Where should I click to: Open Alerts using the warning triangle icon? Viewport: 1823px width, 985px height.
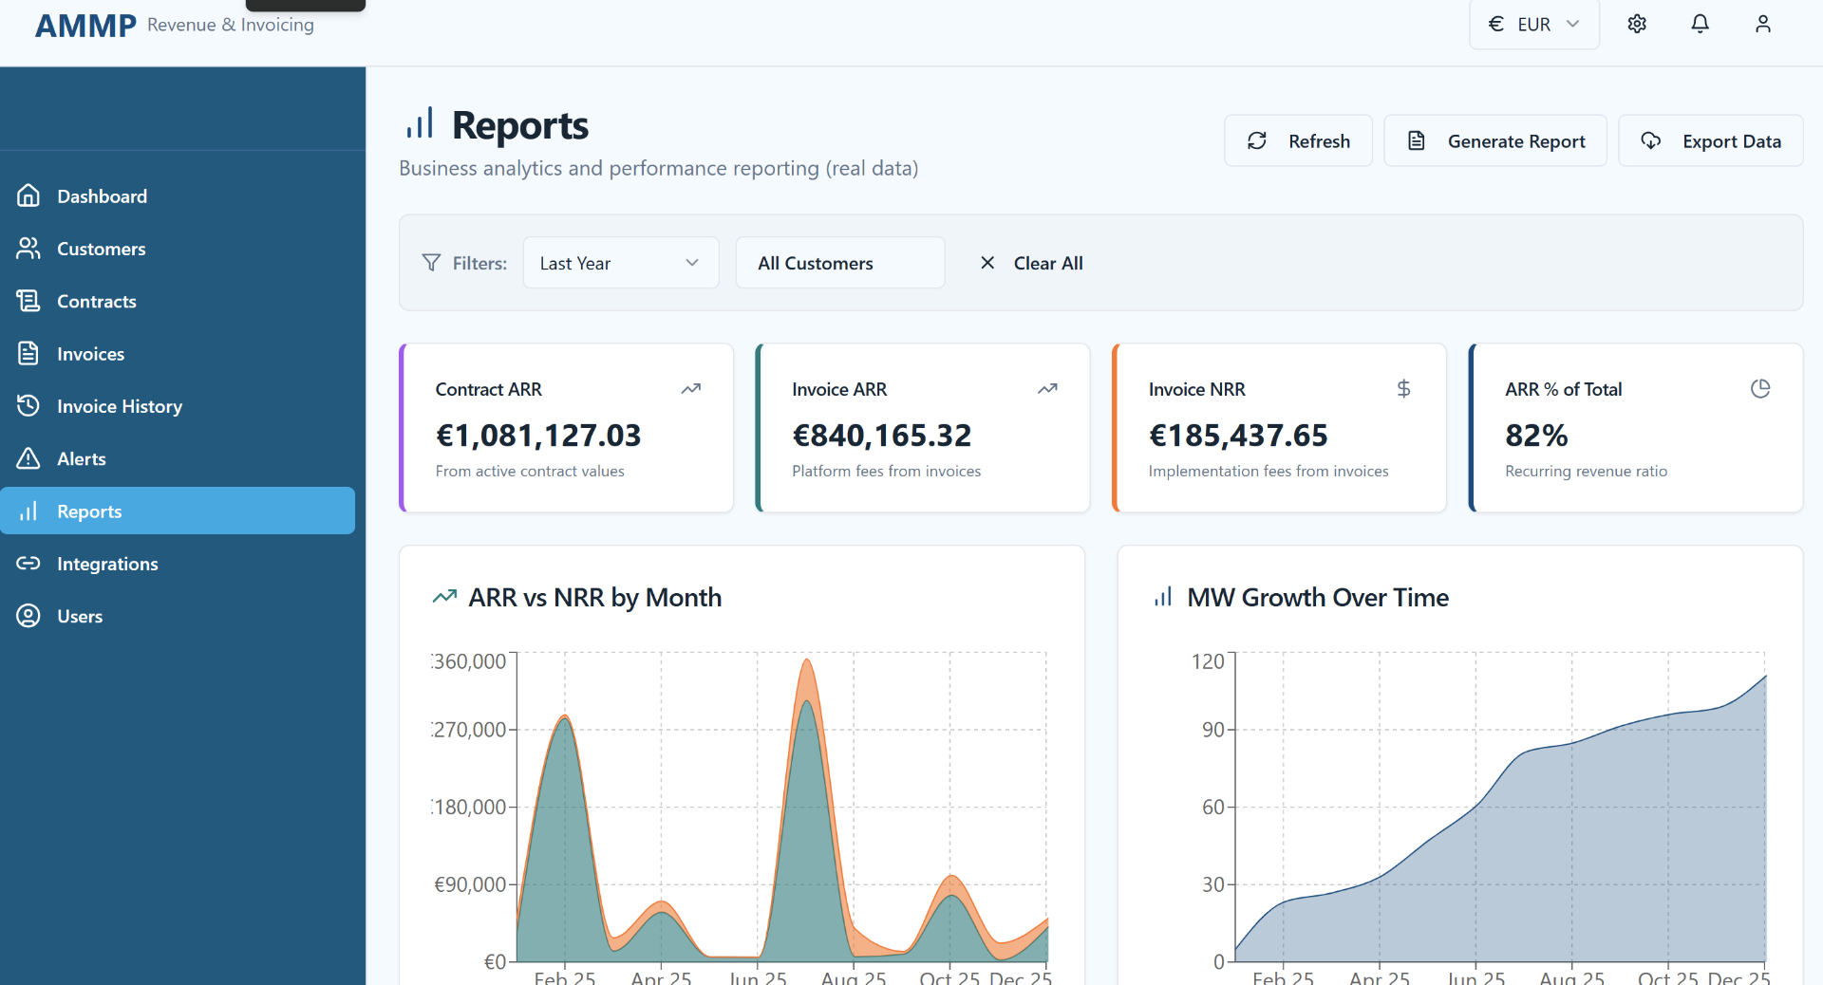point(28,458)
